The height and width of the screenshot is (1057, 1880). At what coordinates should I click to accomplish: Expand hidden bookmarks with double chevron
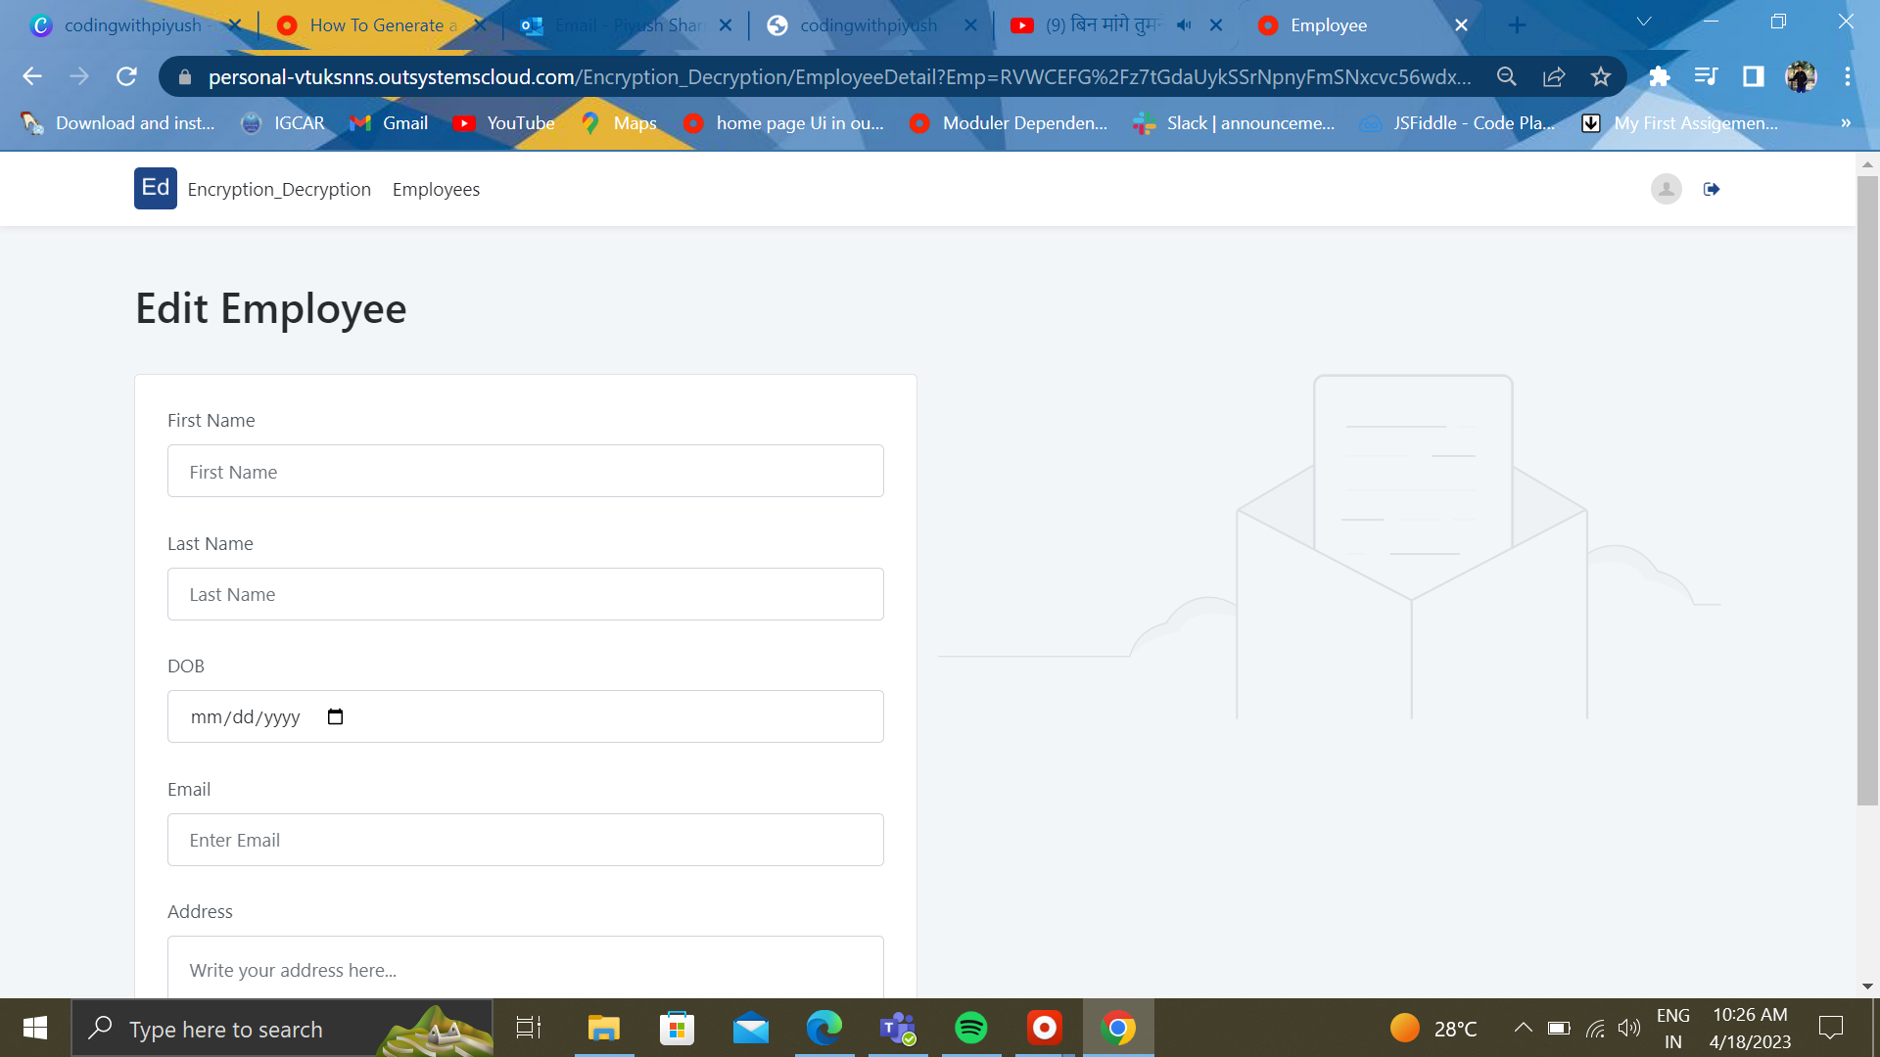(1845, 123)
